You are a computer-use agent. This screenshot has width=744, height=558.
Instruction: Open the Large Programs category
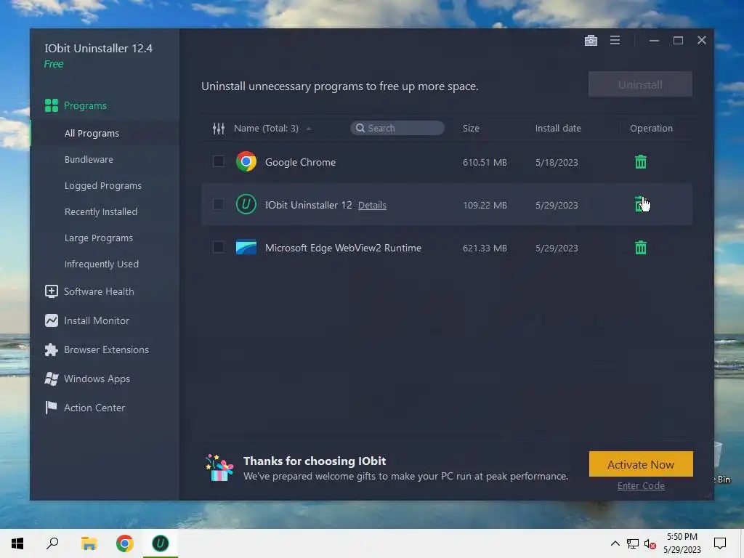[x=99, y=238]
